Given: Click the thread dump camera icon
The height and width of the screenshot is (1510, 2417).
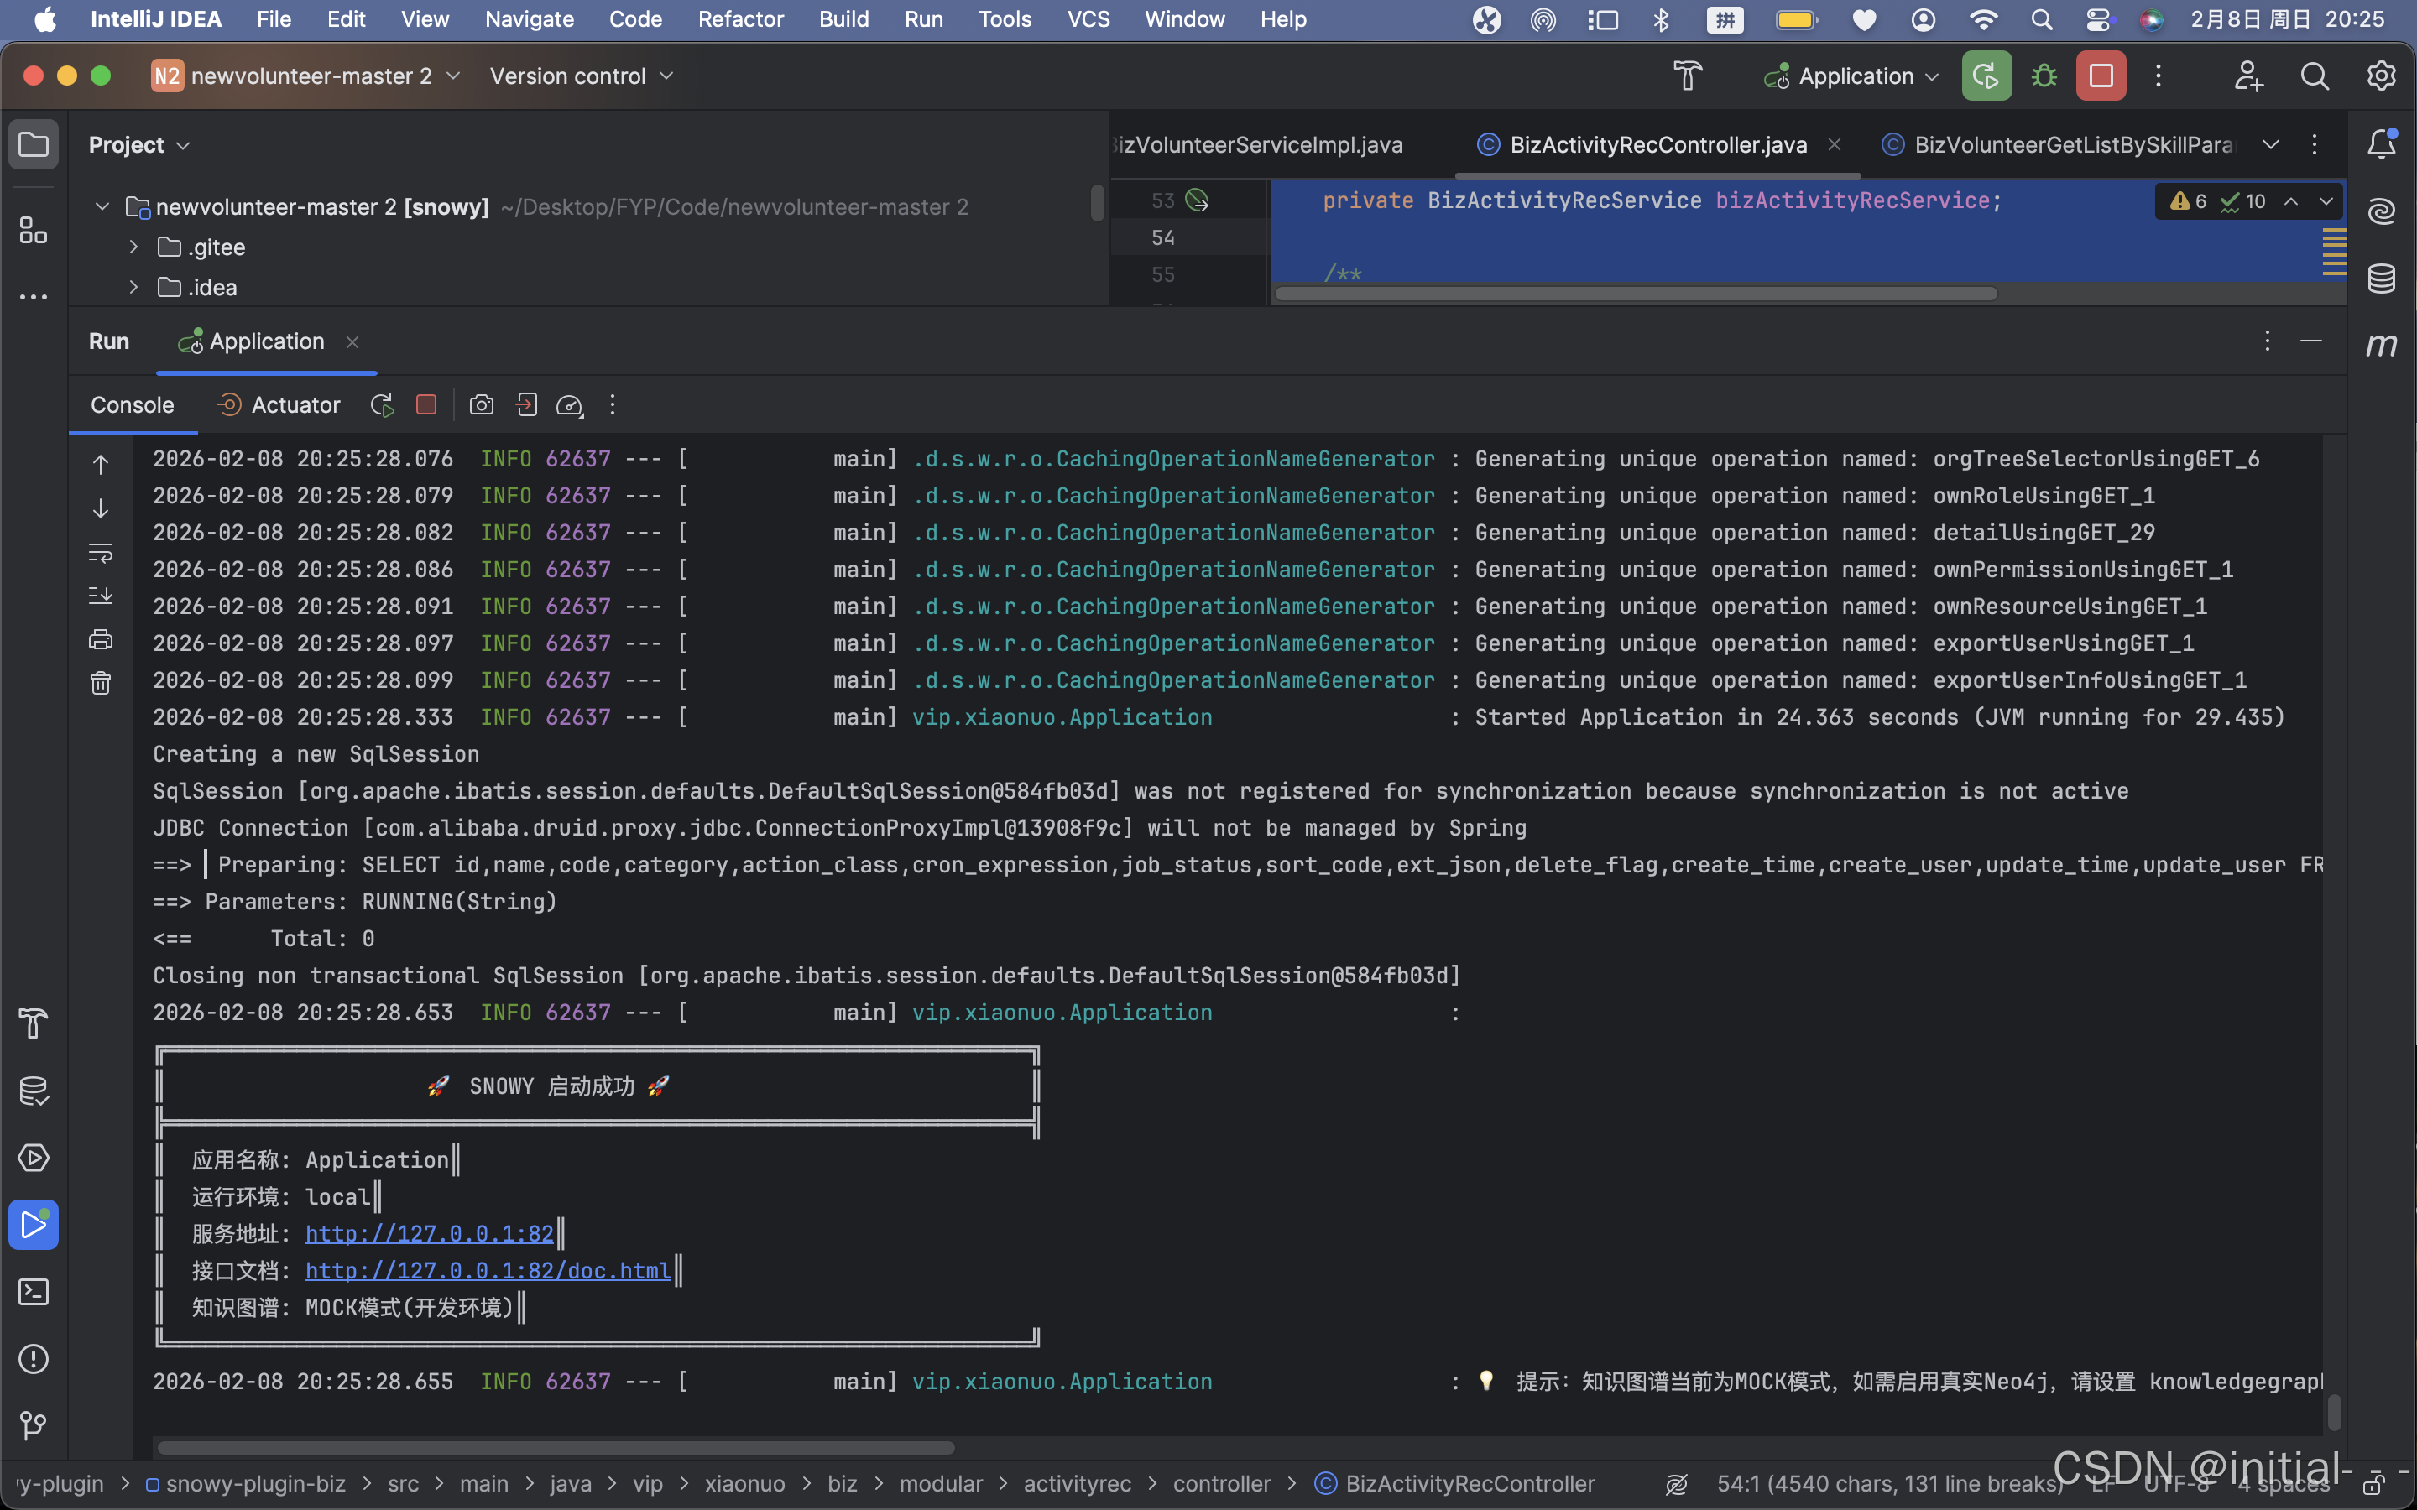Looking at the screenshot, I should coord(482,404).
